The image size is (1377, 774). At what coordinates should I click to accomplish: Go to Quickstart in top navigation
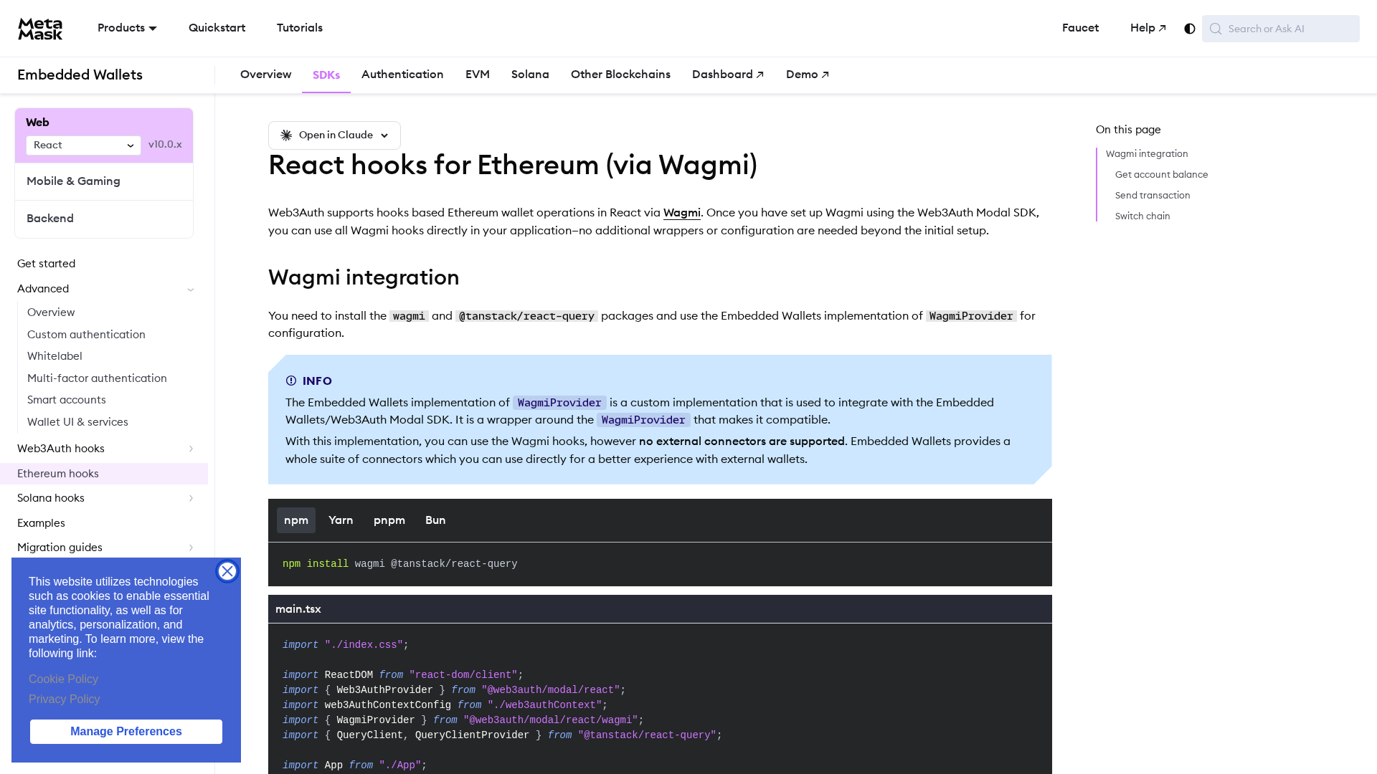pos(217,28)
